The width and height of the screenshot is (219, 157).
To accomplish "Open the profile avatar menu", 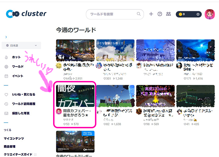I will click(x=209, y=14).
